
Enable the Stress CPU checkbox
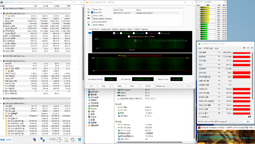(92, 10)
